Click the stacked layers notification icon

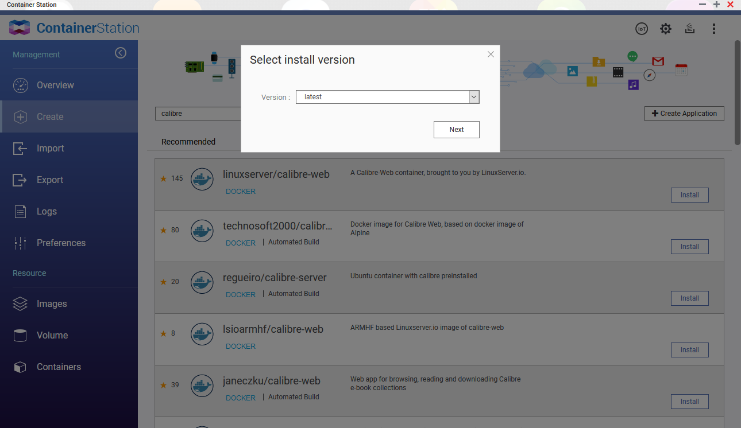(x=690, y=29)
